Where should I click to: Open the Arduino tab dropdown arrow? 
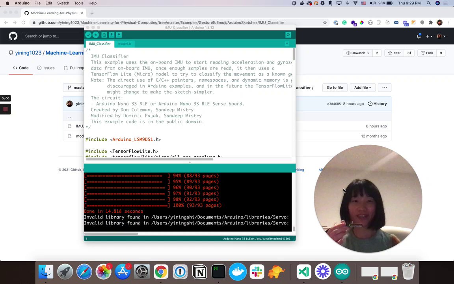(x=287, y=44)
